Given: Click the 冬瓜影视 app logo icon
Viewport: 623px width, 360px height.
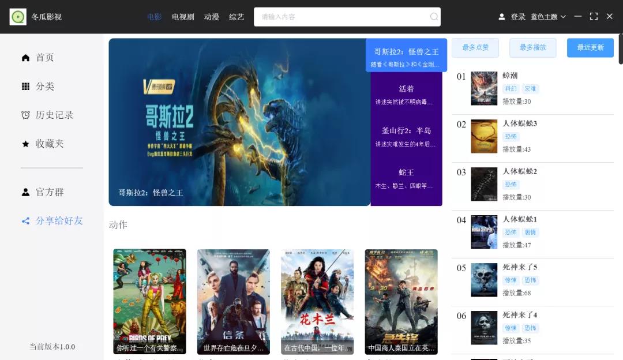Looking at the screenshot, I should pyautogui.click(x=18, y=17).
